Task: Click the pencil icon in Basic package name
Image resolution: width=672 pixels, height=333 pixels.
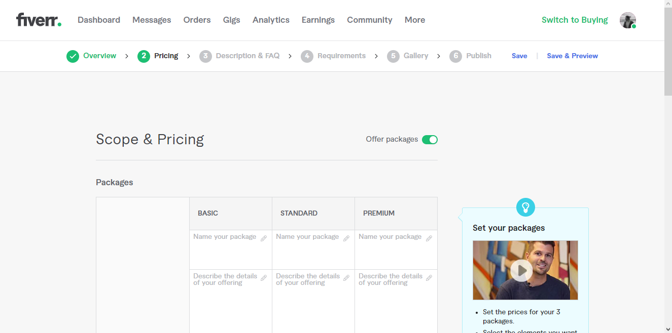Action: point(264,238)
